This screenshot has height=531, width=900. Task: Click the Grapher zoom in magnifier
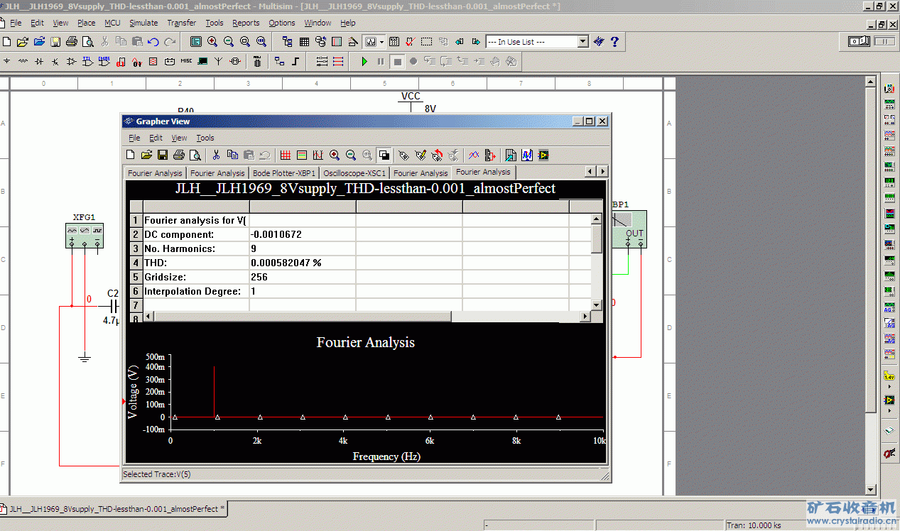pos(335,155)
